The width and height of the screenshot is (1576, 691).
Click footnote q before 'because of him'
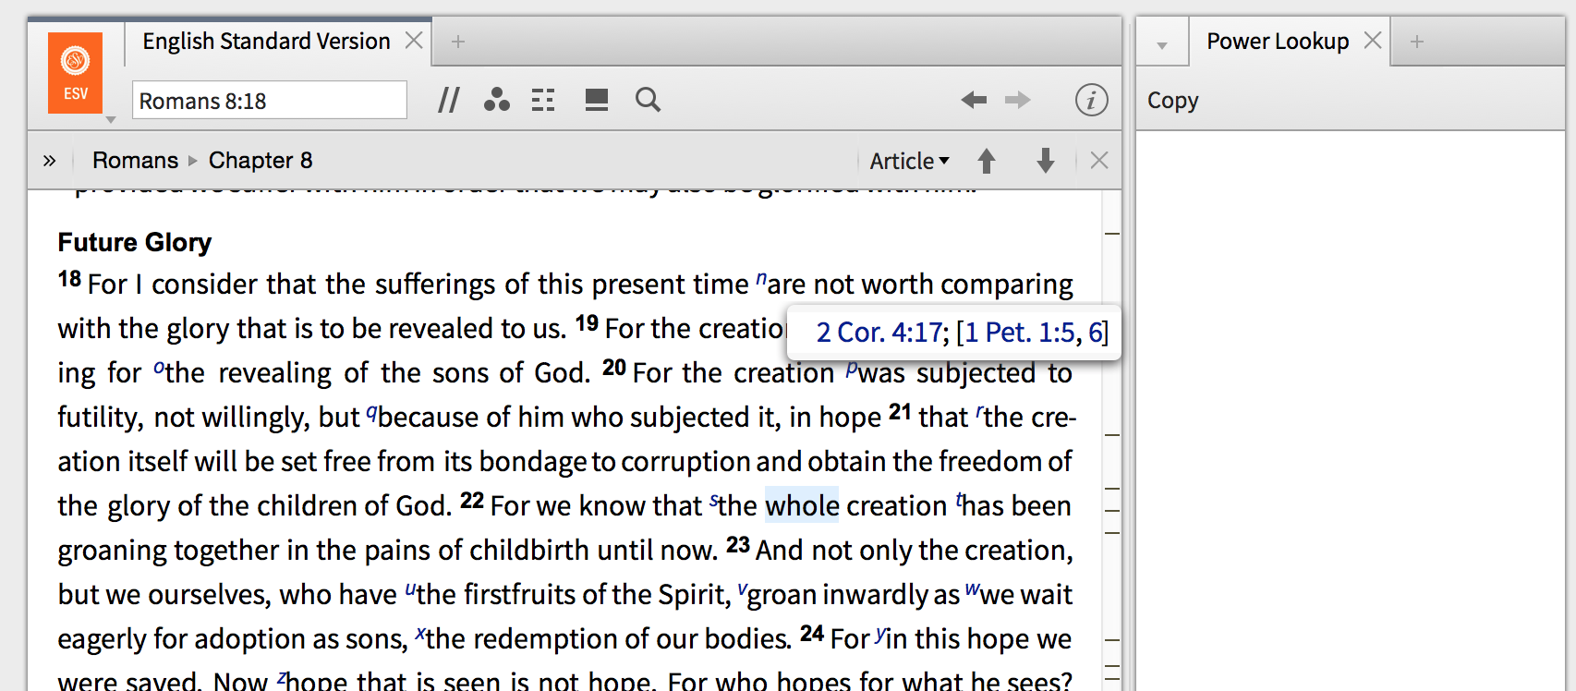click(371, 413)
